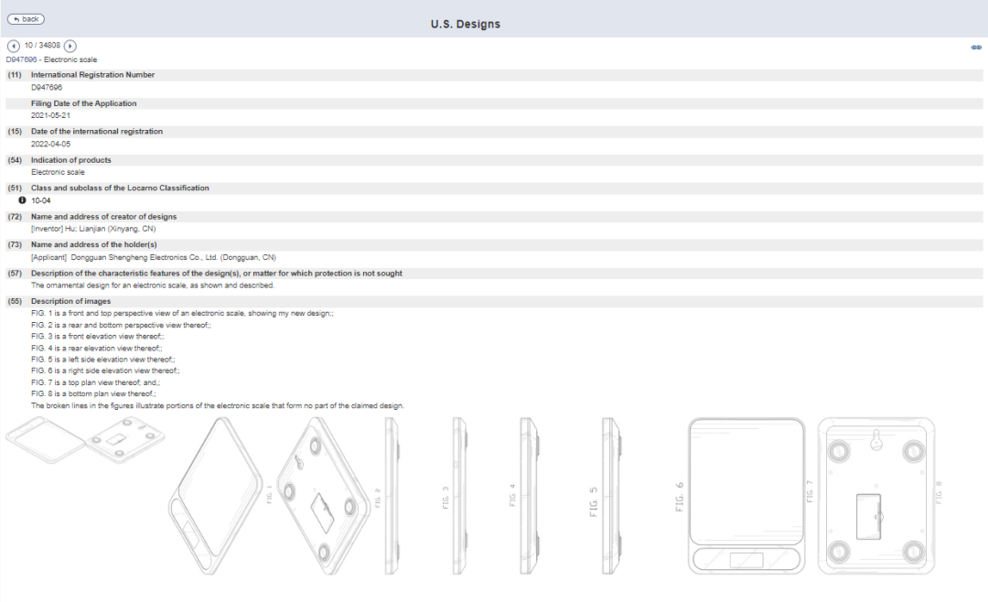Open FIG. 8 bottom plan drawing
The image size is (988, 602).
pos(876,496)
